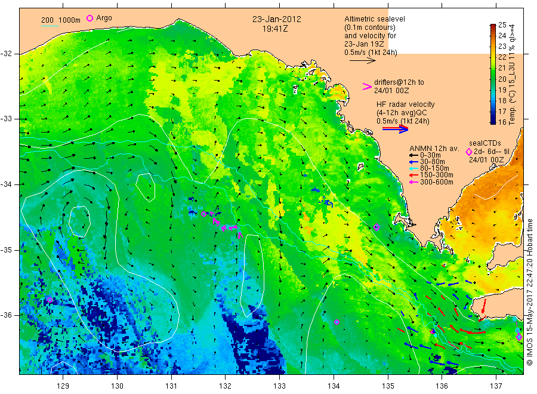Click the IMOS copyright timestamp text
Image resolution: width=537 pixels, height=394 pixels.
pos(529,293)
